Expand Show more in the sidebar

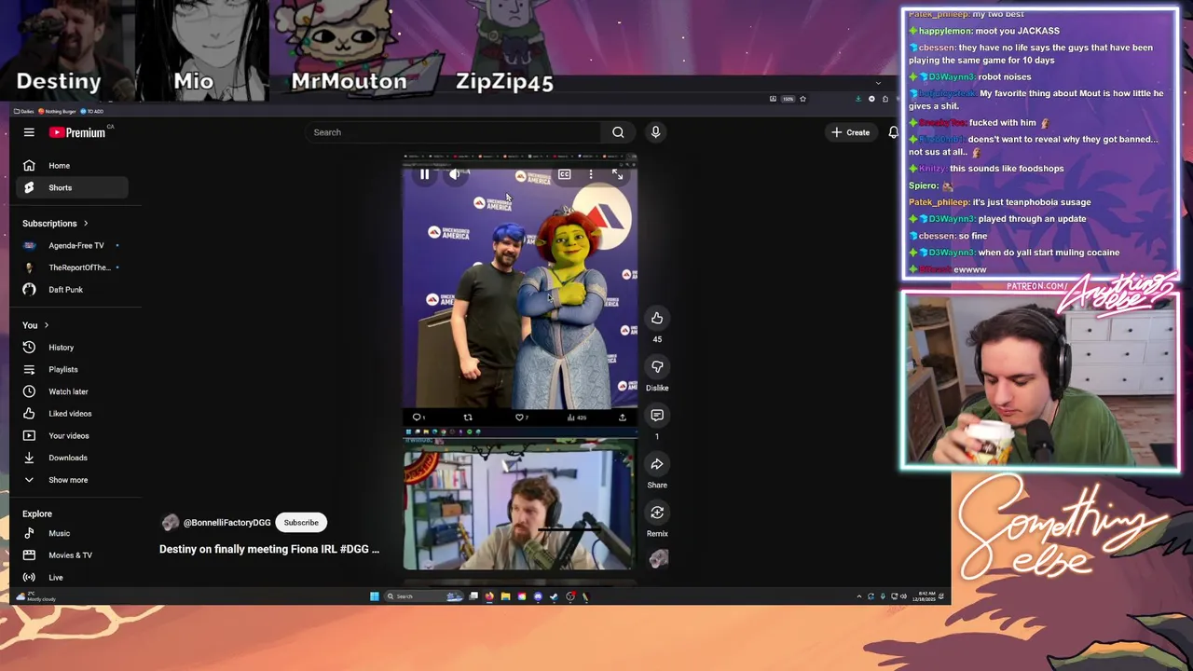73,480
